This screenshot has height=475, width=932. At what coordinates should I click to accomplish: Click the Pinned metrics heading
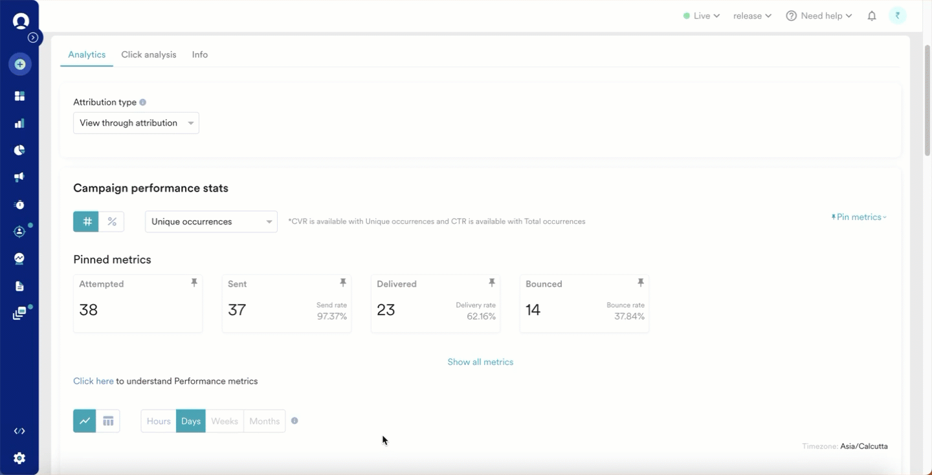112,260
